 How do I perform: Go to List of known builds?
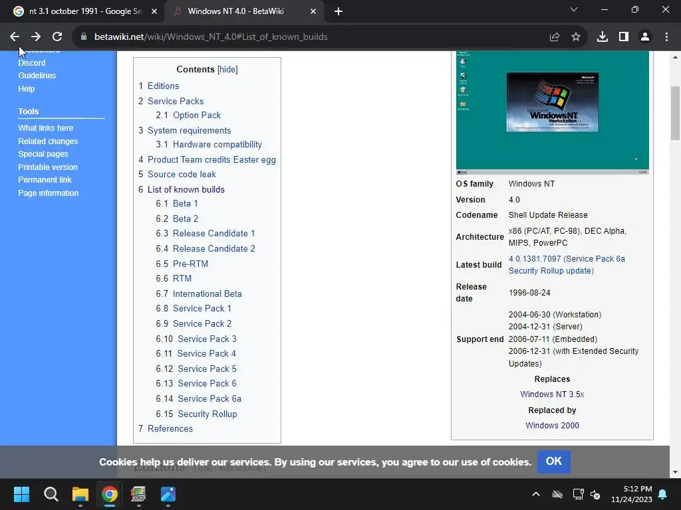click(186, 189)
